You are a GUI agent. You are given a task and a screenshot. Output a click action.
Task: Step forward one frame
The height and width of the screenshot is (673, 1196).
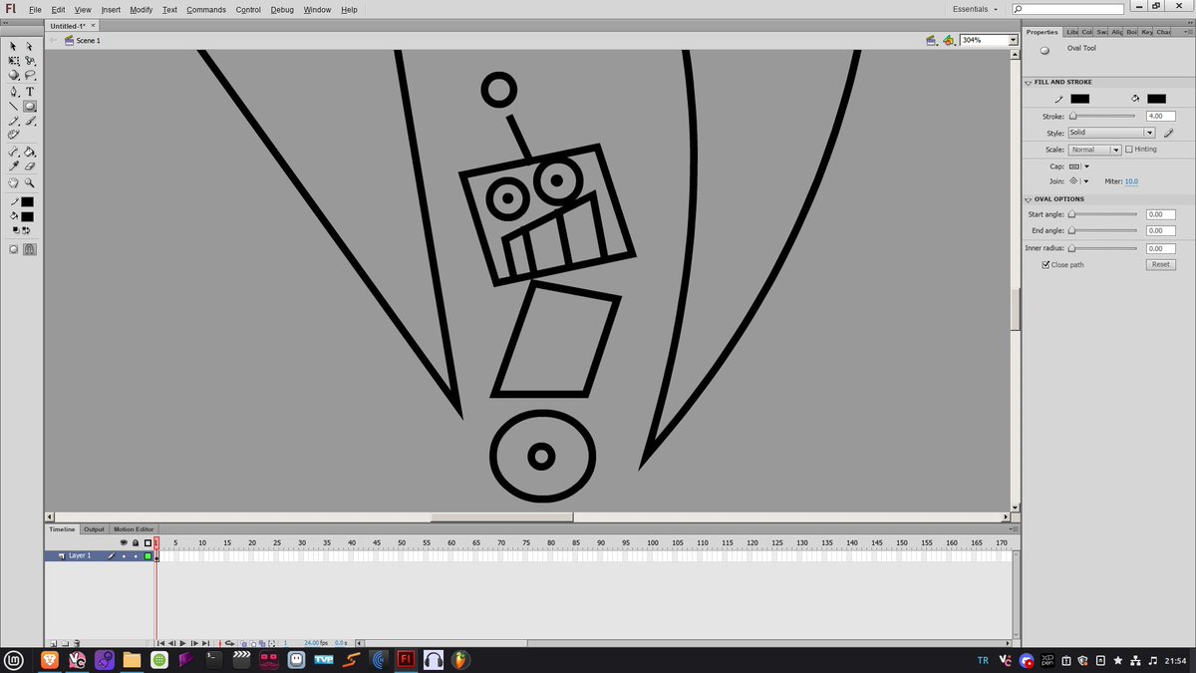click(194, 643)
